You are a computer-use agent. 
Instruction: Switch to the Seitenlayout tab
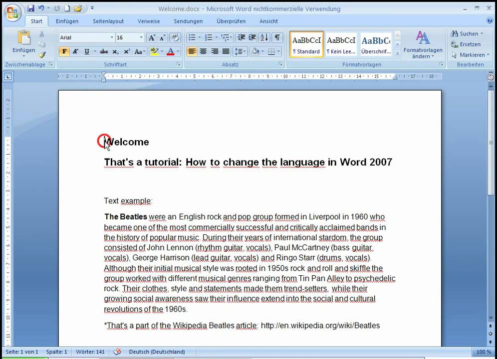(x=108, y=21)
